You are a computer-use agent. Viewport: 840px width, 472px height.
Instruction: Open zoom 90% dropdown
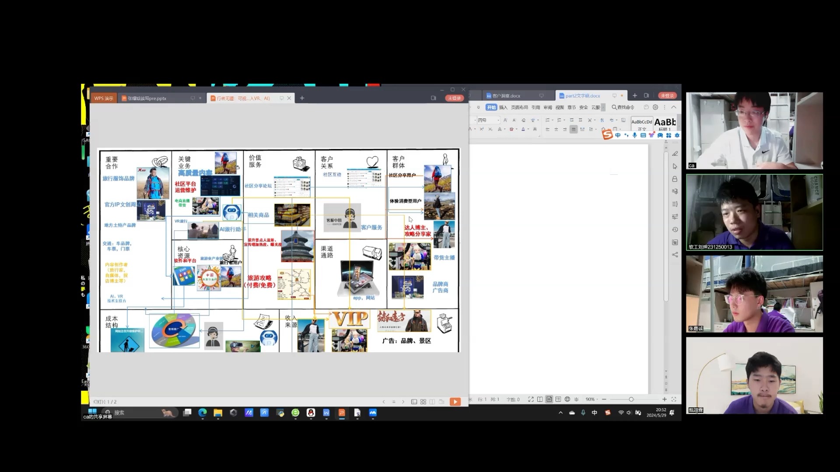[592, 399]
